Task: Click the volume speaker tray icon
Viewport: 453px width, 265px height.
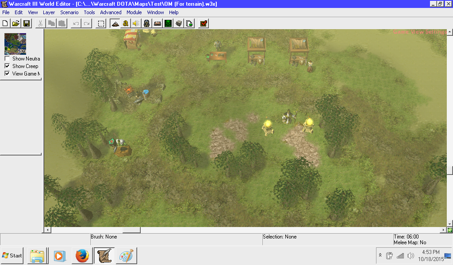Action: (411, 255)
